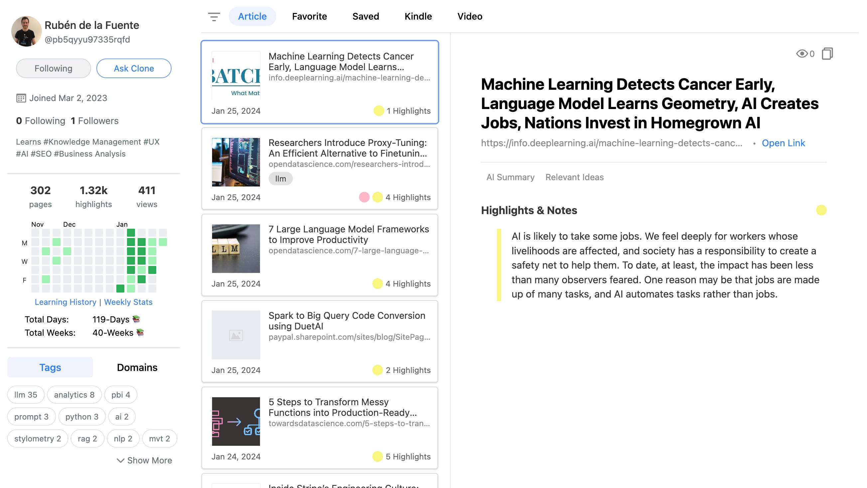The width and height of the screenshot is (867, 488).
Task: Click the 302 pages stat
Action: pyautogui.click(x=40, y=196)
